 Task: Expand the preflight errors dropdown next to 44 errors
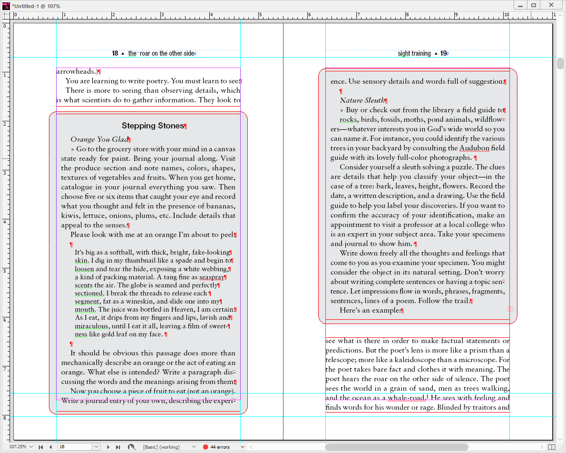[x=242, y=447]
